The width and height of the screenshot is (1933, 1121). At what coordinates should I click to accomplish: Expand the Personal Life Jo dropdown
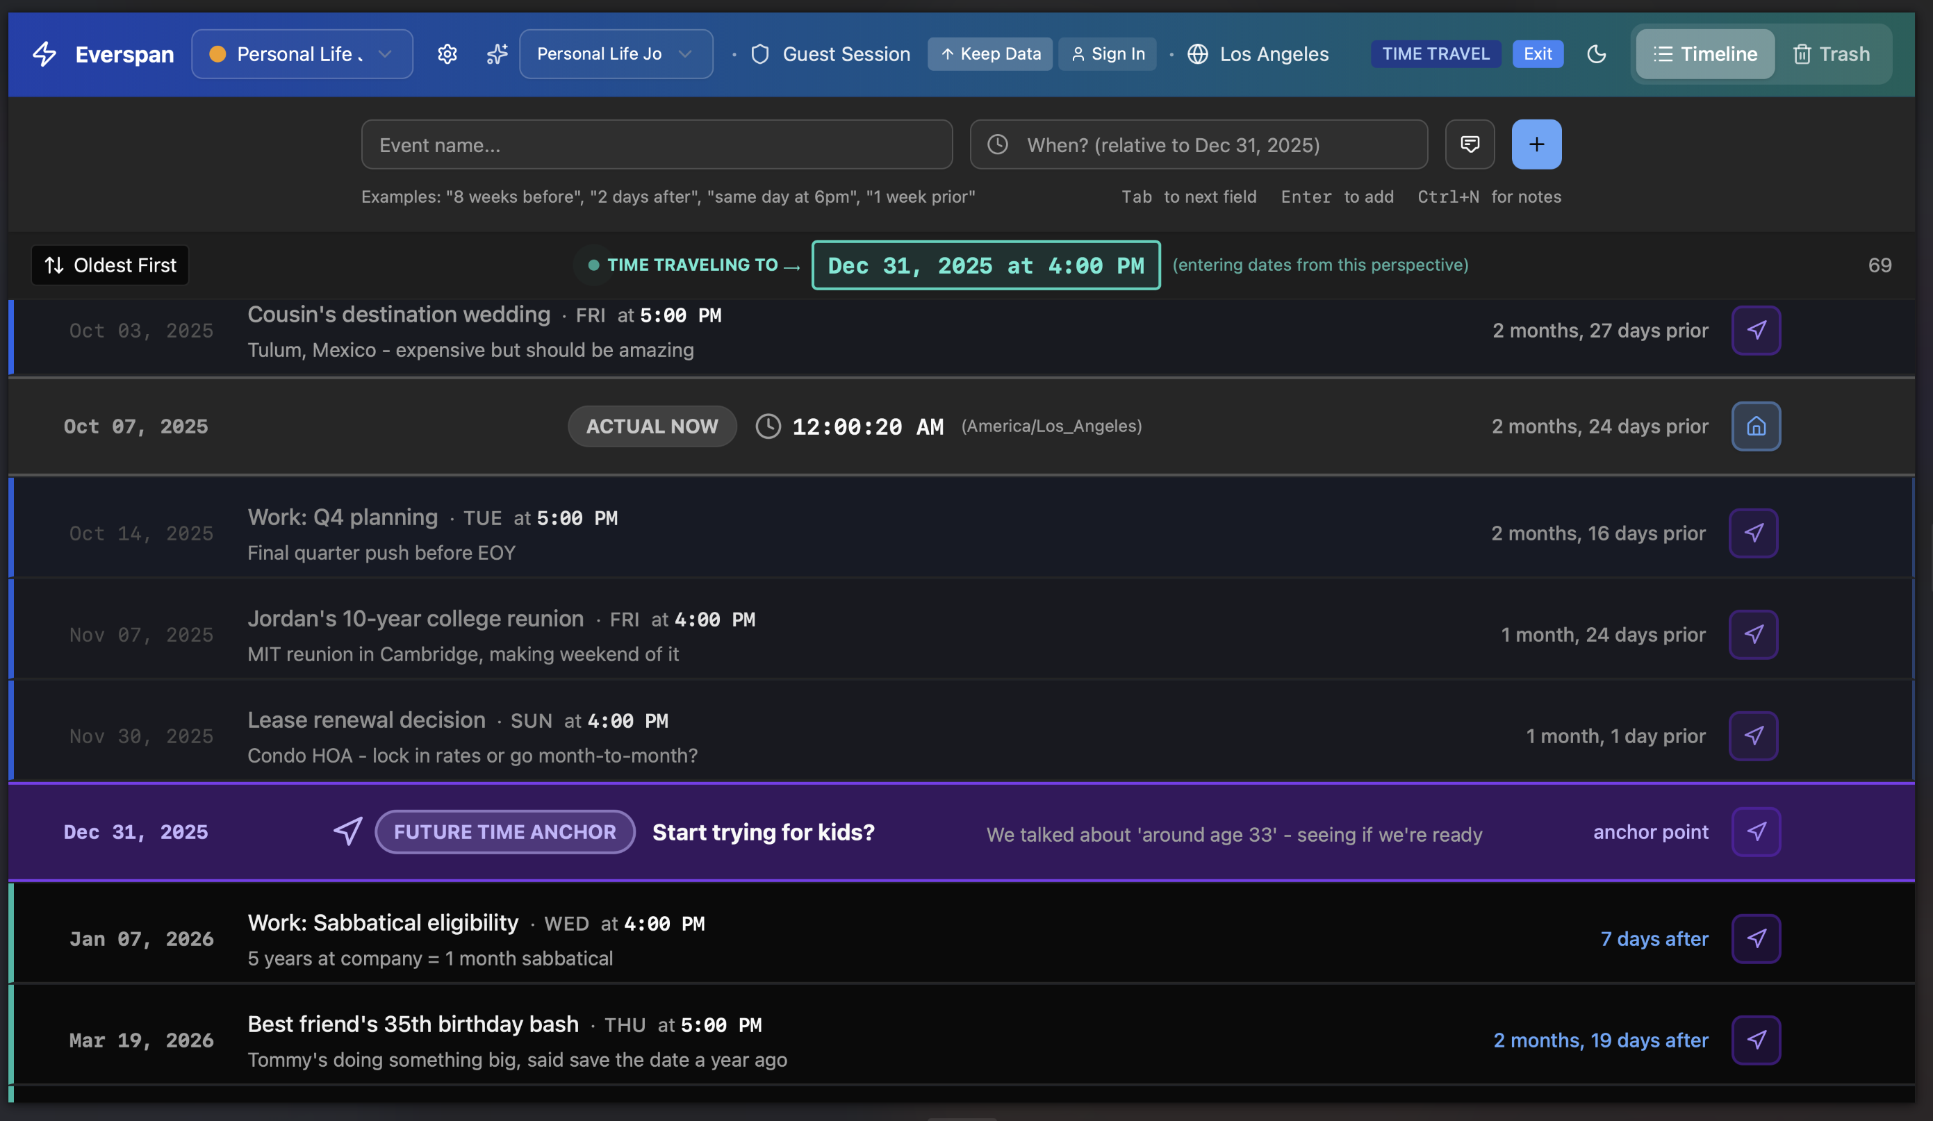point(615,53)
